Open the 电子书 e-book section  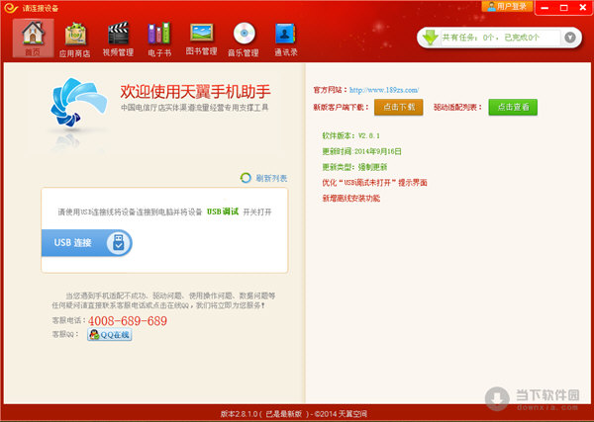158,38
